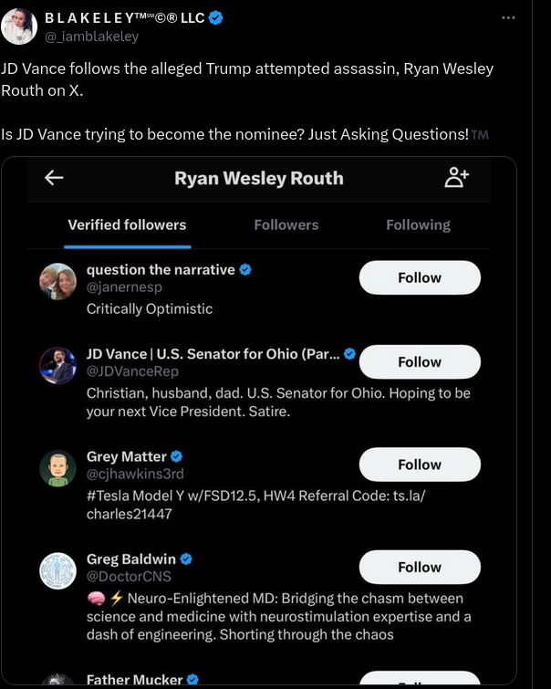Image resolution: width=551 pixels, height=689 pixels.
Task: Click the Greg Baldwin profile avatar
Action: (57, 570)
